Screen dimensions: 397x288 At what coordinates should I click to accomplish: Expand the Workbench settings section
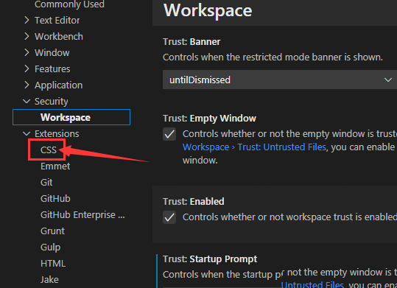pyautogui.click(x=27, y=37)
